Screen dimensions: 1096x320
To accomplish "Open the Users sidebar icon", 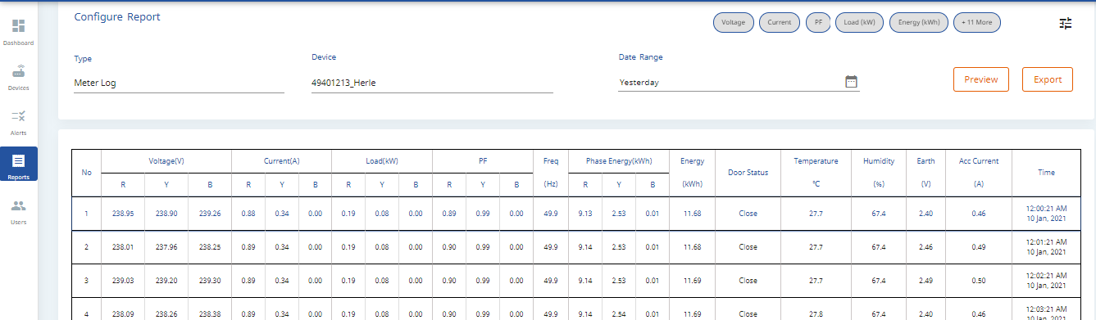I will tap(18, 206).
